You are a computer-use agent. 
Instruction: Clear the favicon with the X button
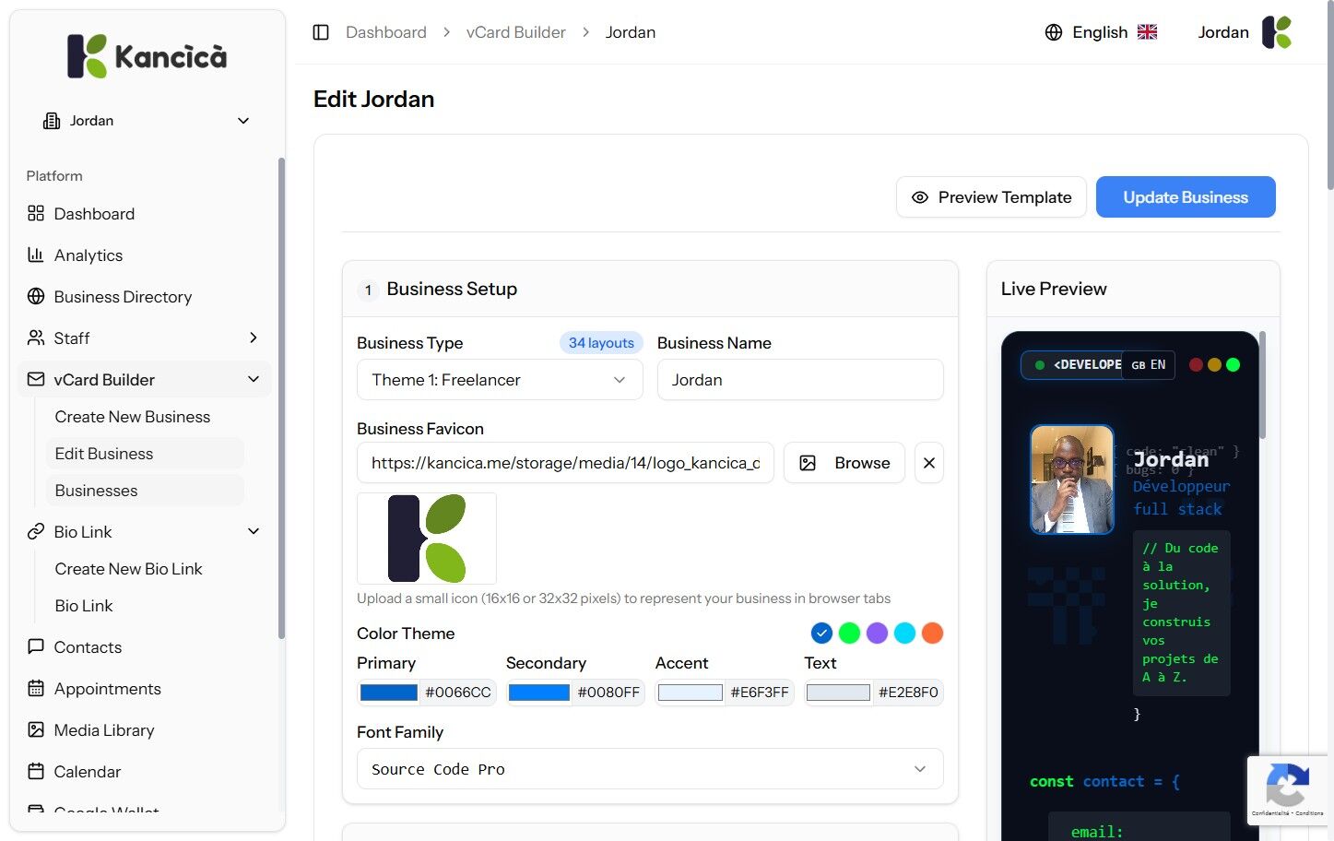pyautogui.click(x=929, y=463)
